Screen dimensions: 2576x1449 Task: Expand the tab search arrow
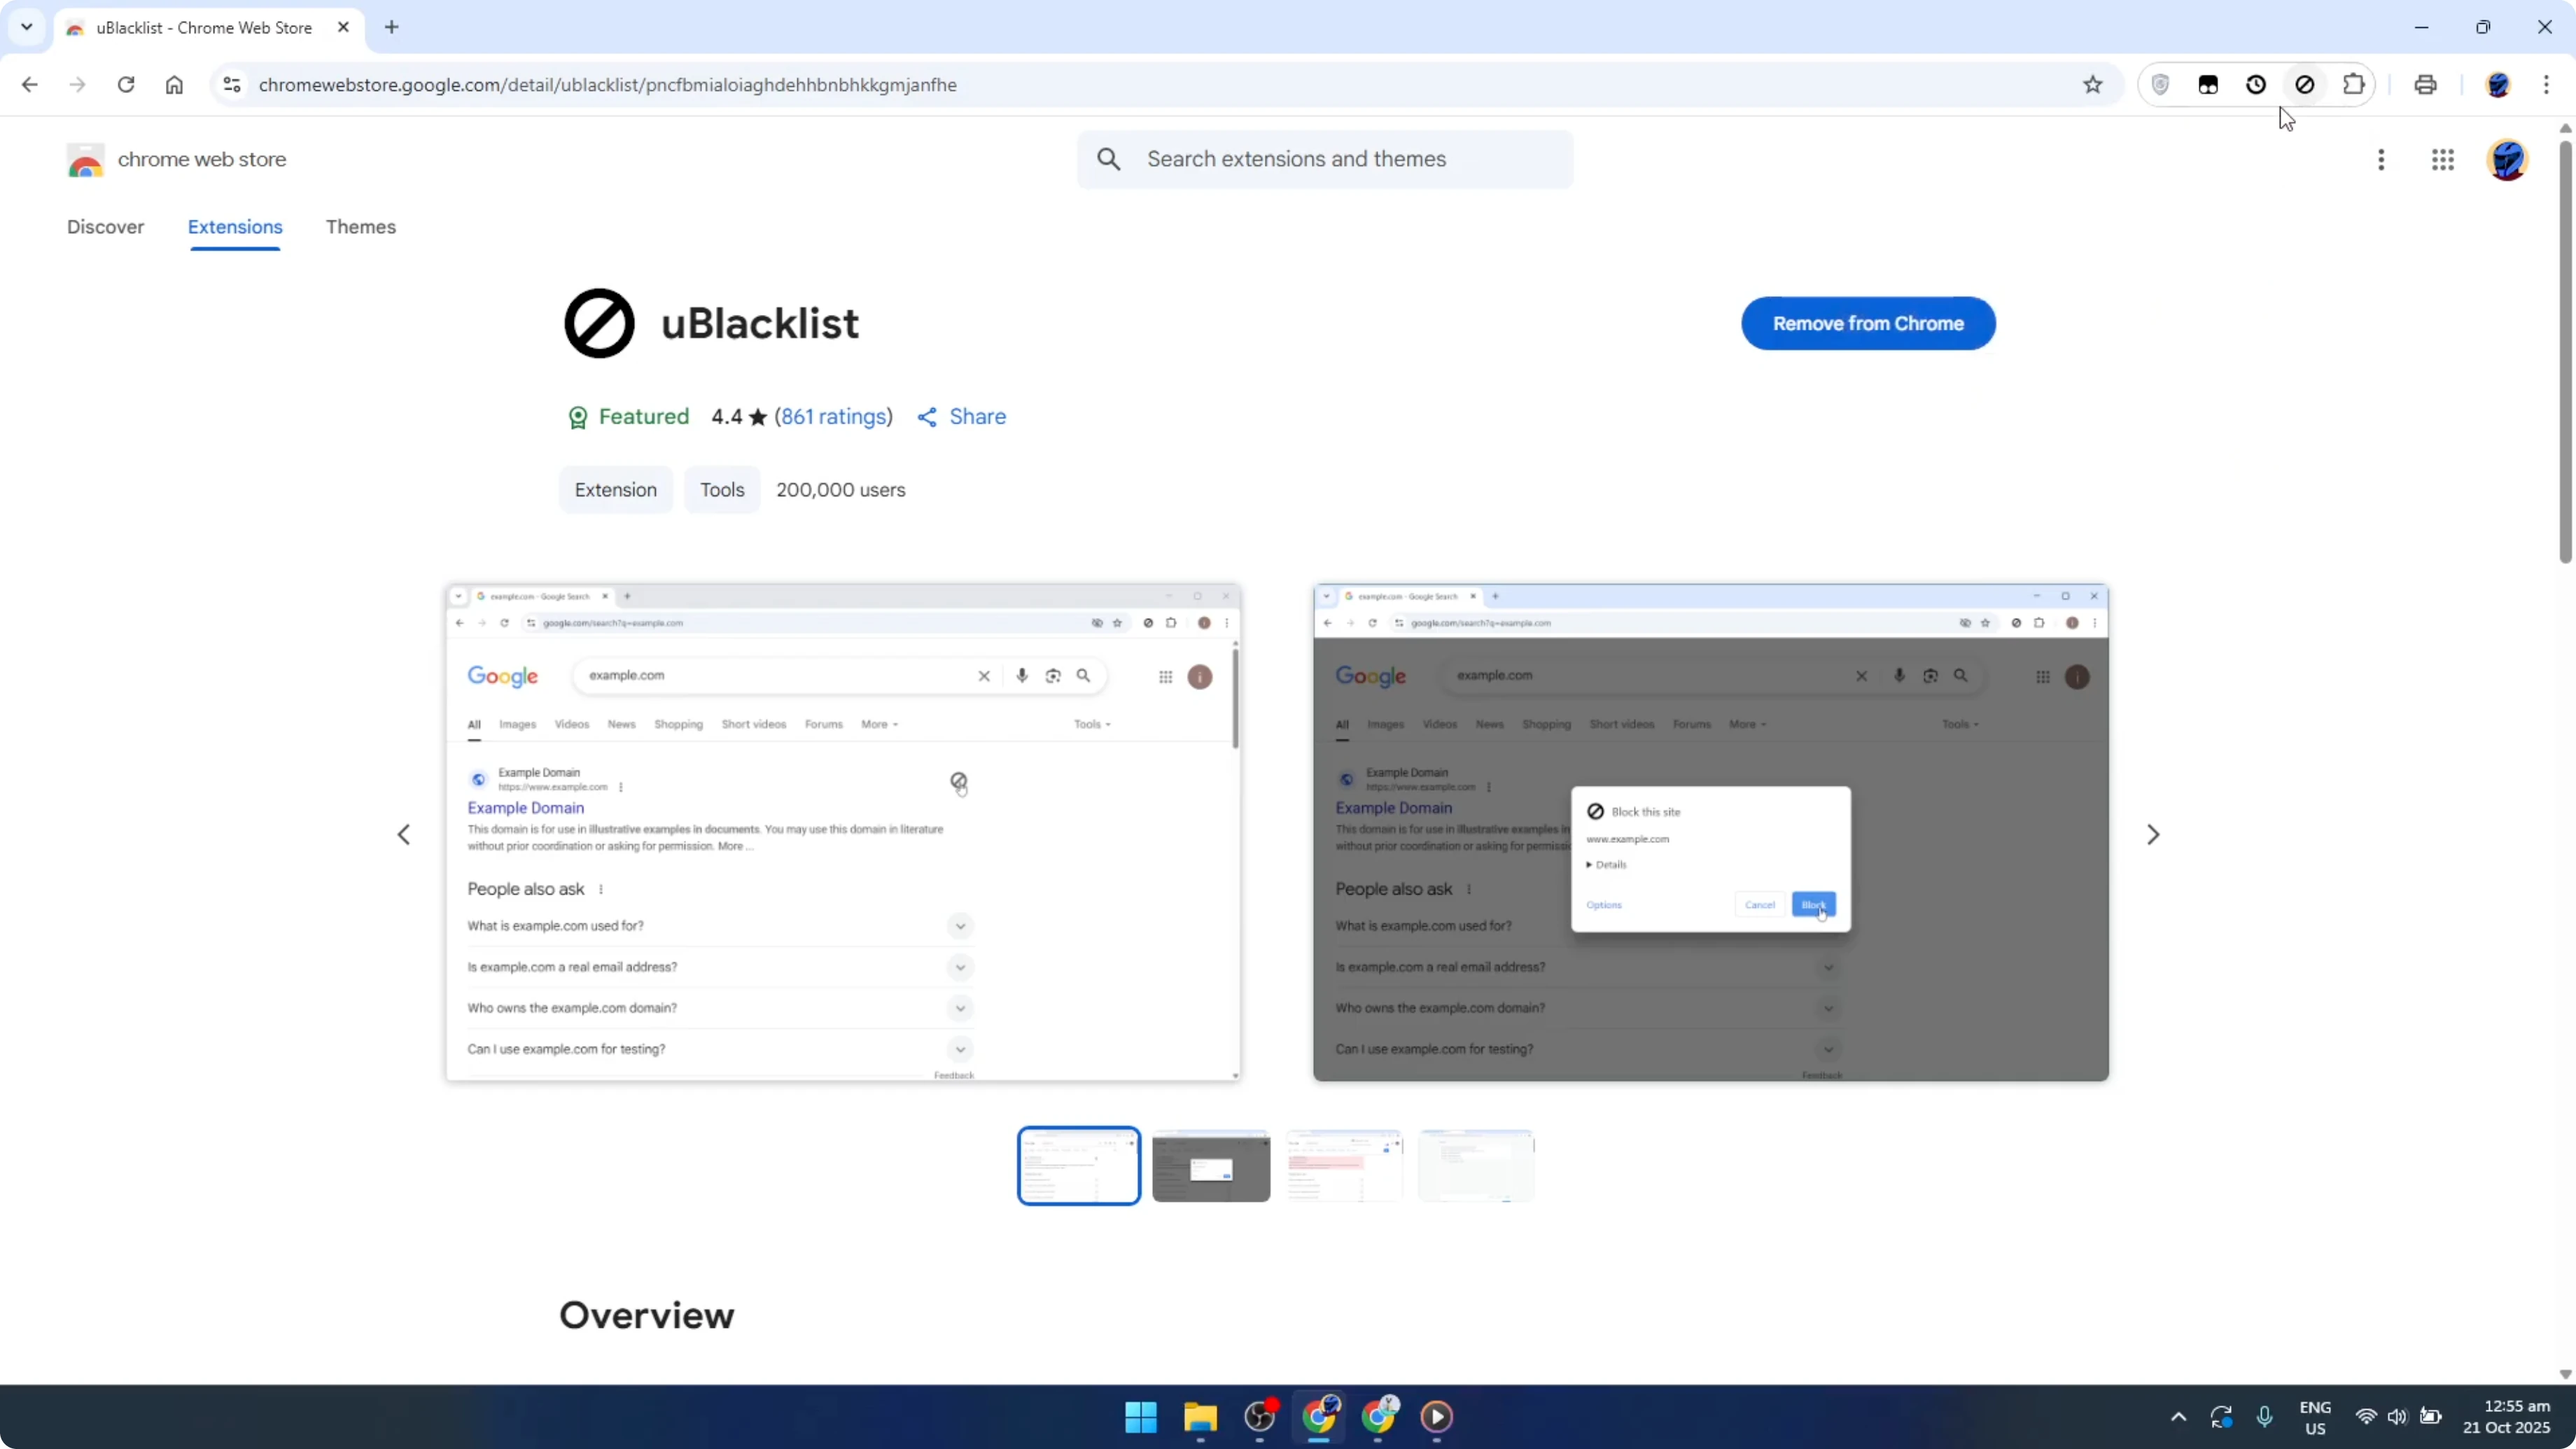coord(26,27)
